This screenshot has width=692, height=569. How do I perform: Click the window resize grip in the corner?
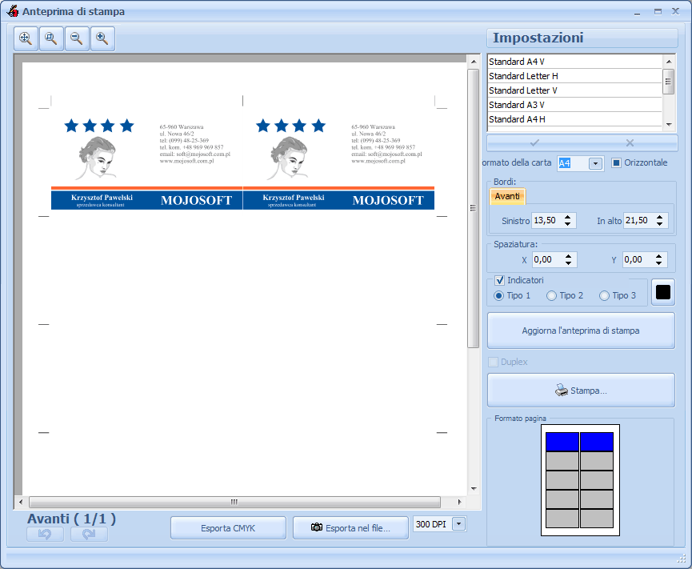click(x=682, y=559)
